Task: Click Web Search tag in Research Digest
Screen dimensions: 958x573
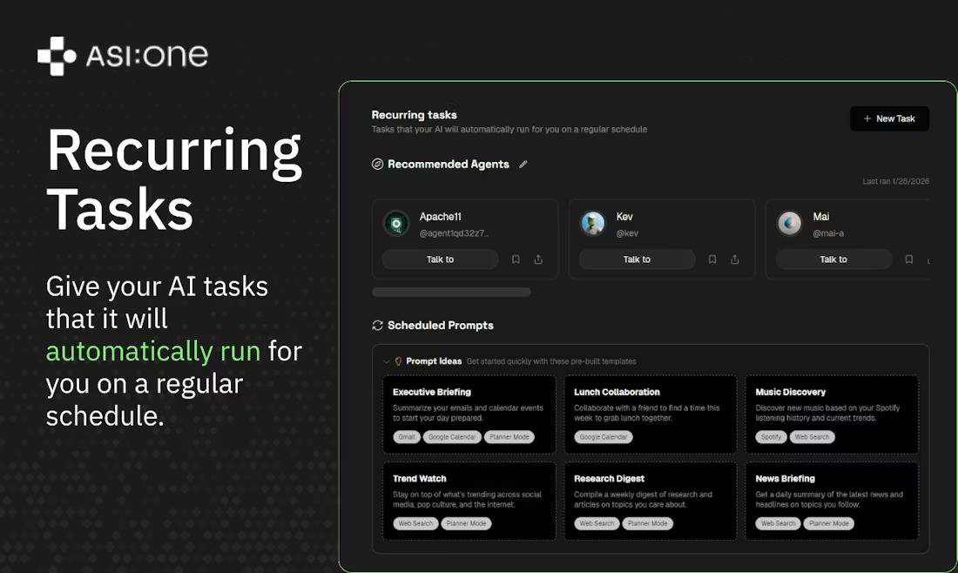Action: 597,524
